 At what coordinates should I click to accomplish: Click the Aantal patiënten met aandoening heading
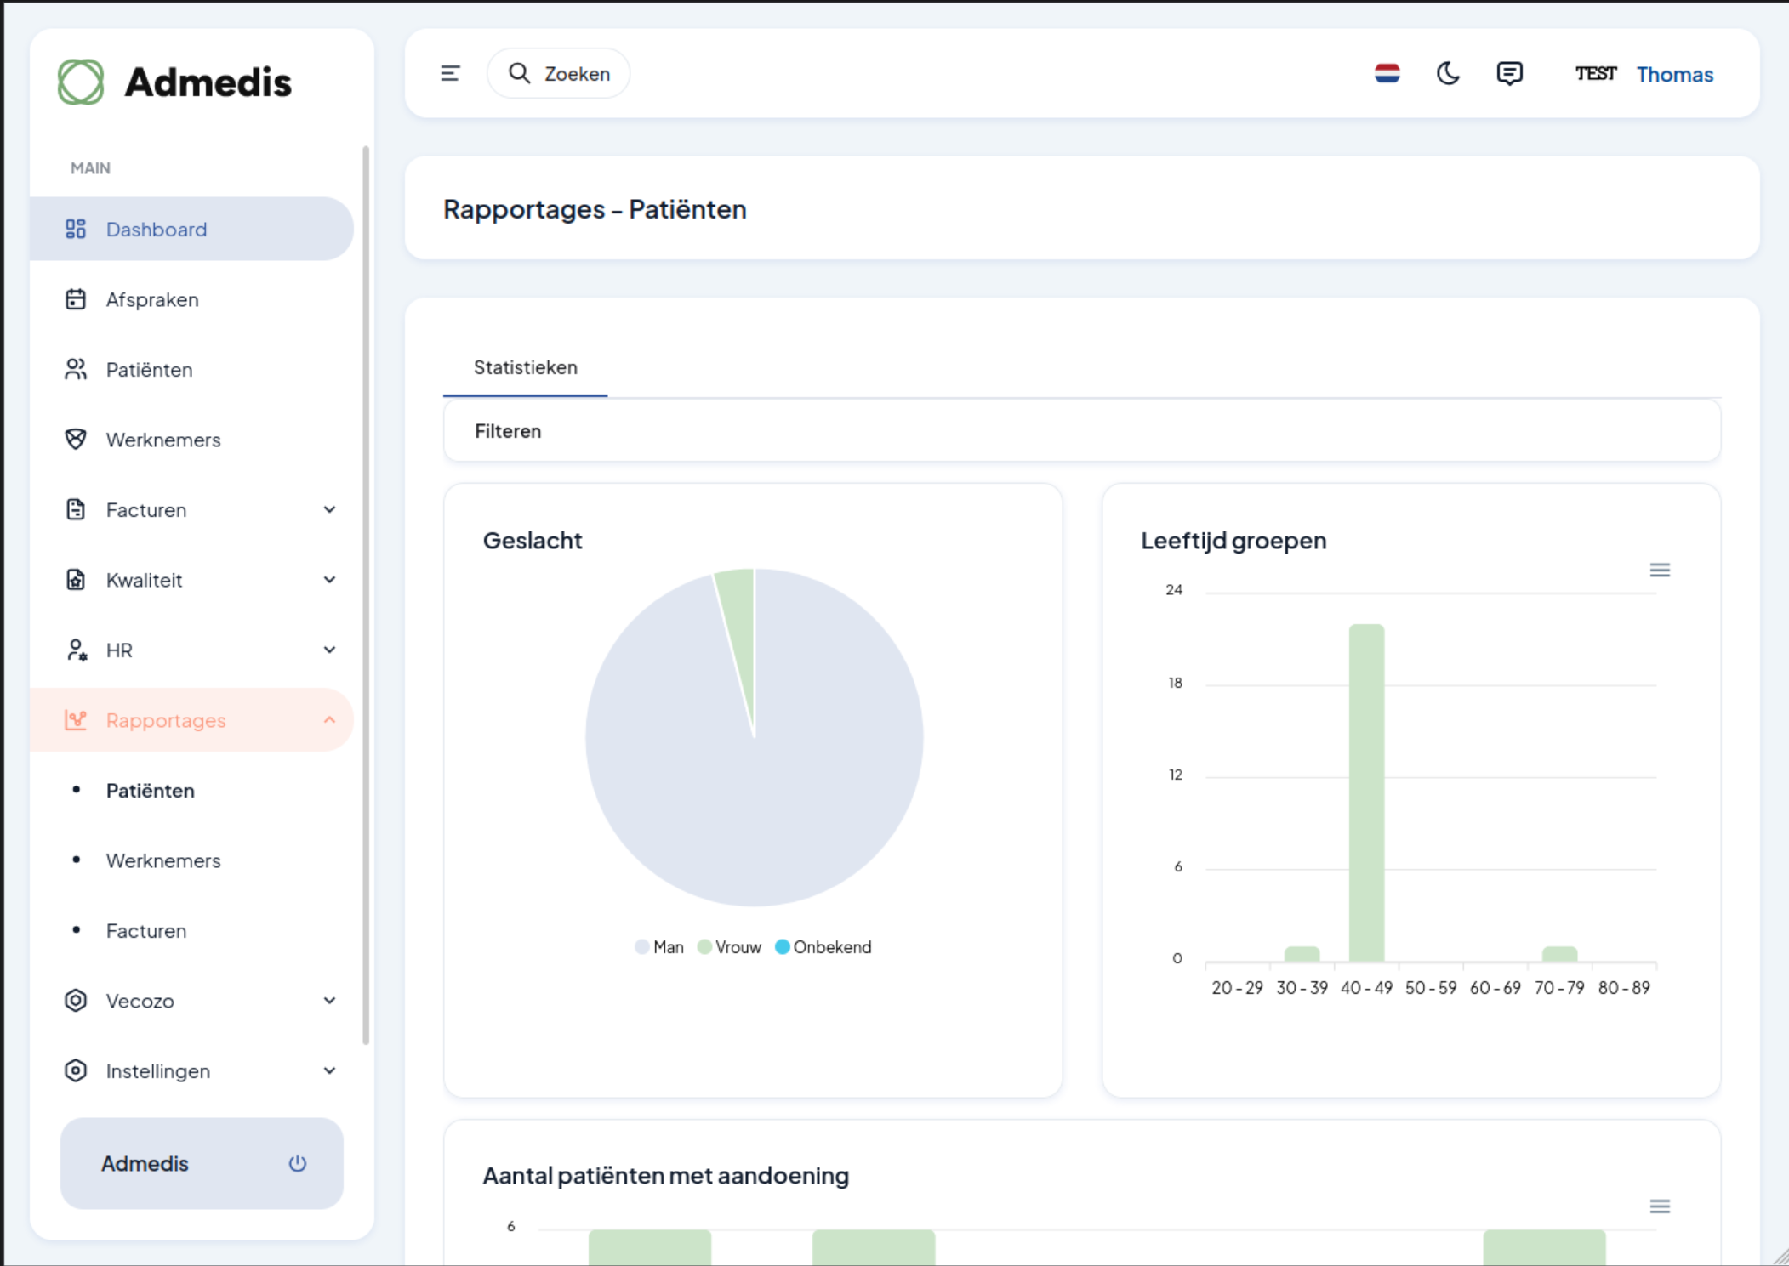[665, 1176]
